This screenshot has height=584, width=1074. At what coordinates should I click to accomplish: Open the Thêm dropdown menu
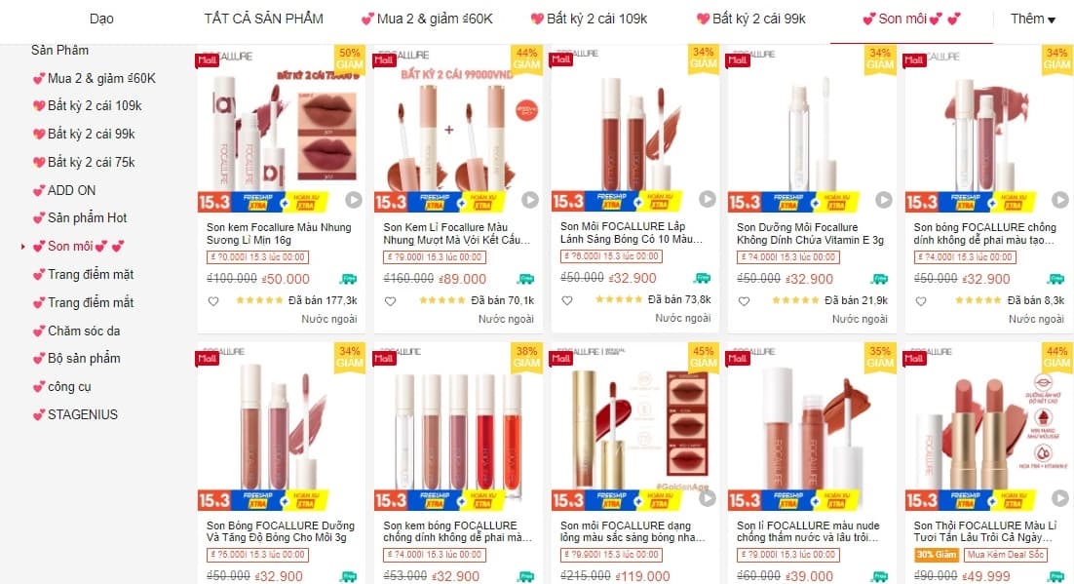click(1033, 19)
